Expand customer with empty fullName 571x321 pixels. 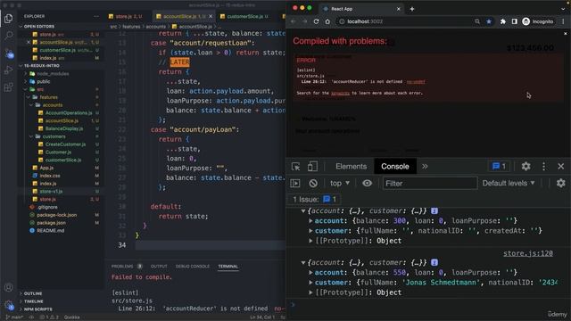tap(310, 231)
